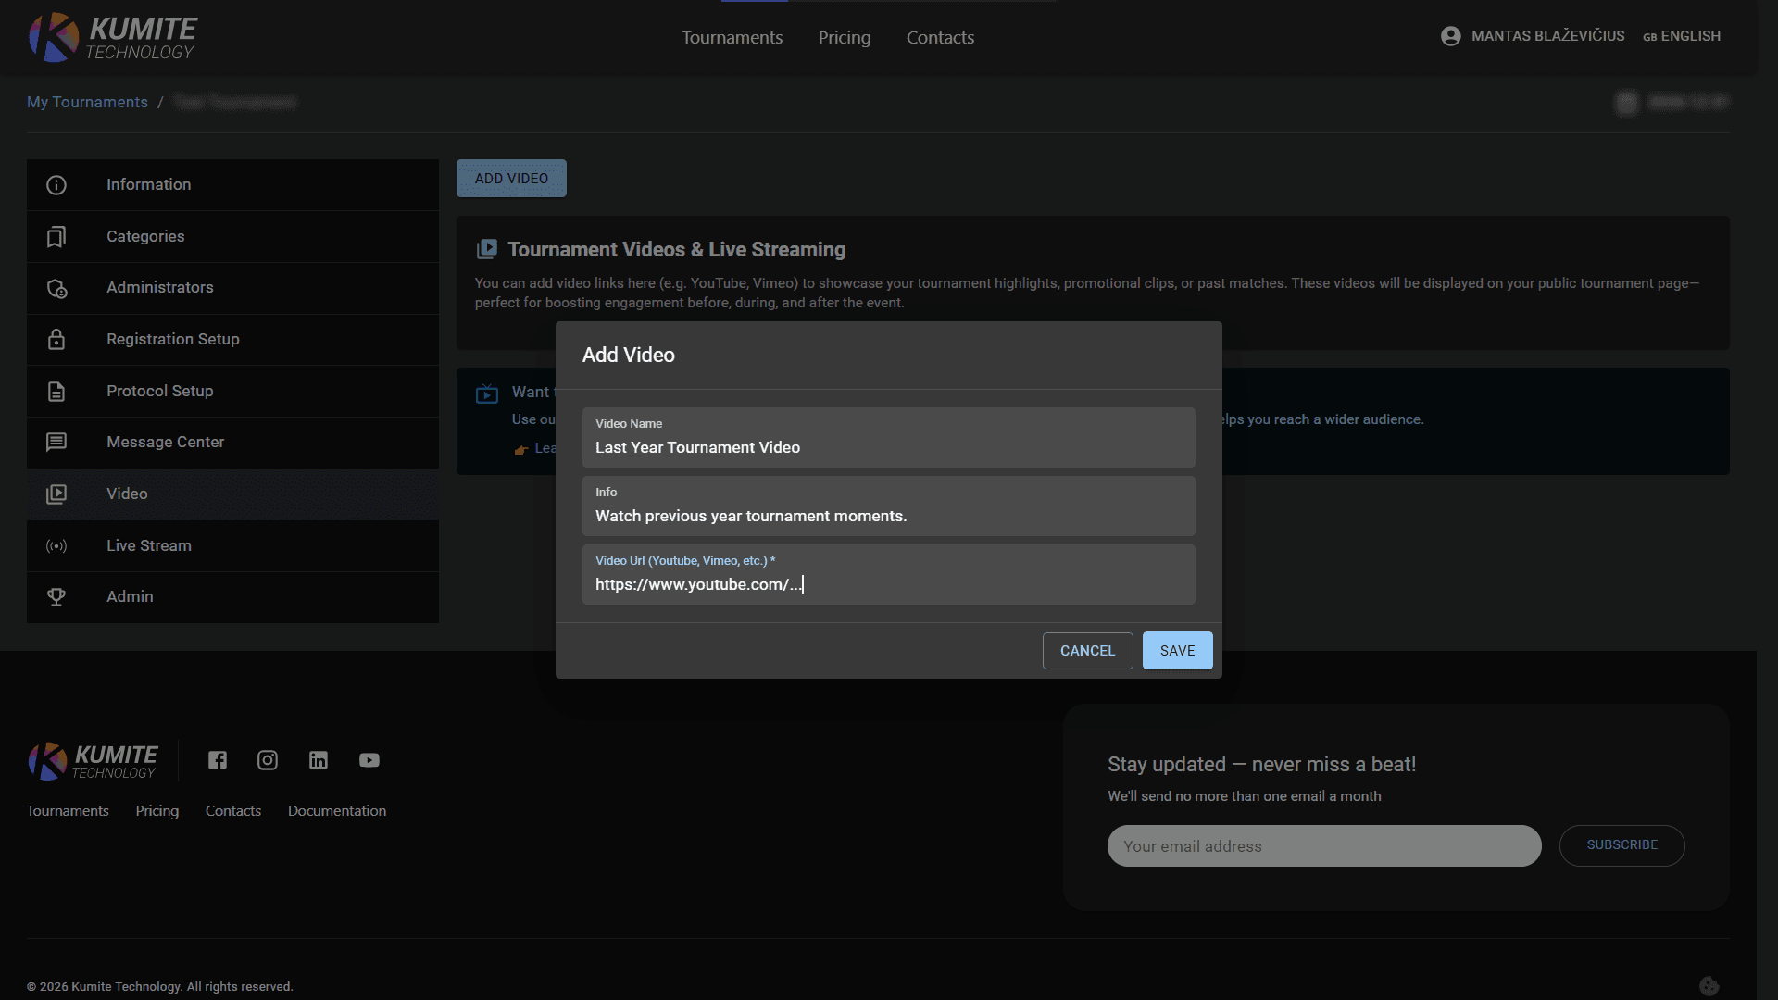The height and width of the screenshot is (1000, 1778).
Task: Open Pricing in top navigation
Action: (x=844, y=38)
